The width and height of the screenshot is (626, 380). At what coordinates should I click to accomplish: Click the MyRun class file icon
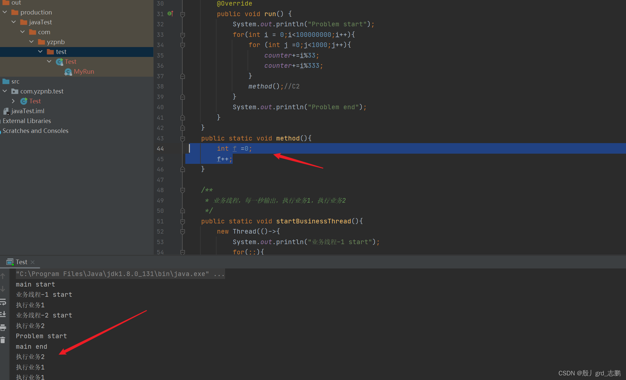[x=68, y=72]
